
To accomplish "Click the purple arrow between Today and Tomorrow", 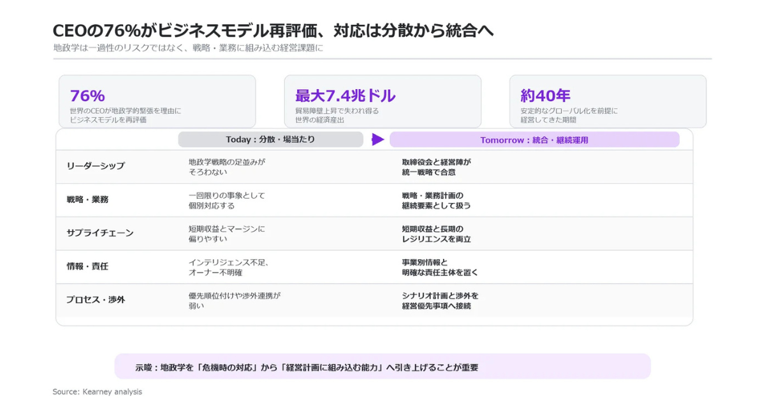I will coord(377,139).
